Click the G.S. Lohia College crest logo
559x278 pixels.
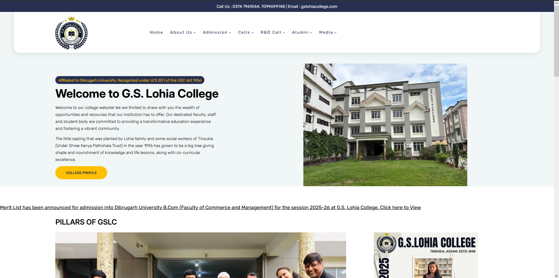pos(71,33)
